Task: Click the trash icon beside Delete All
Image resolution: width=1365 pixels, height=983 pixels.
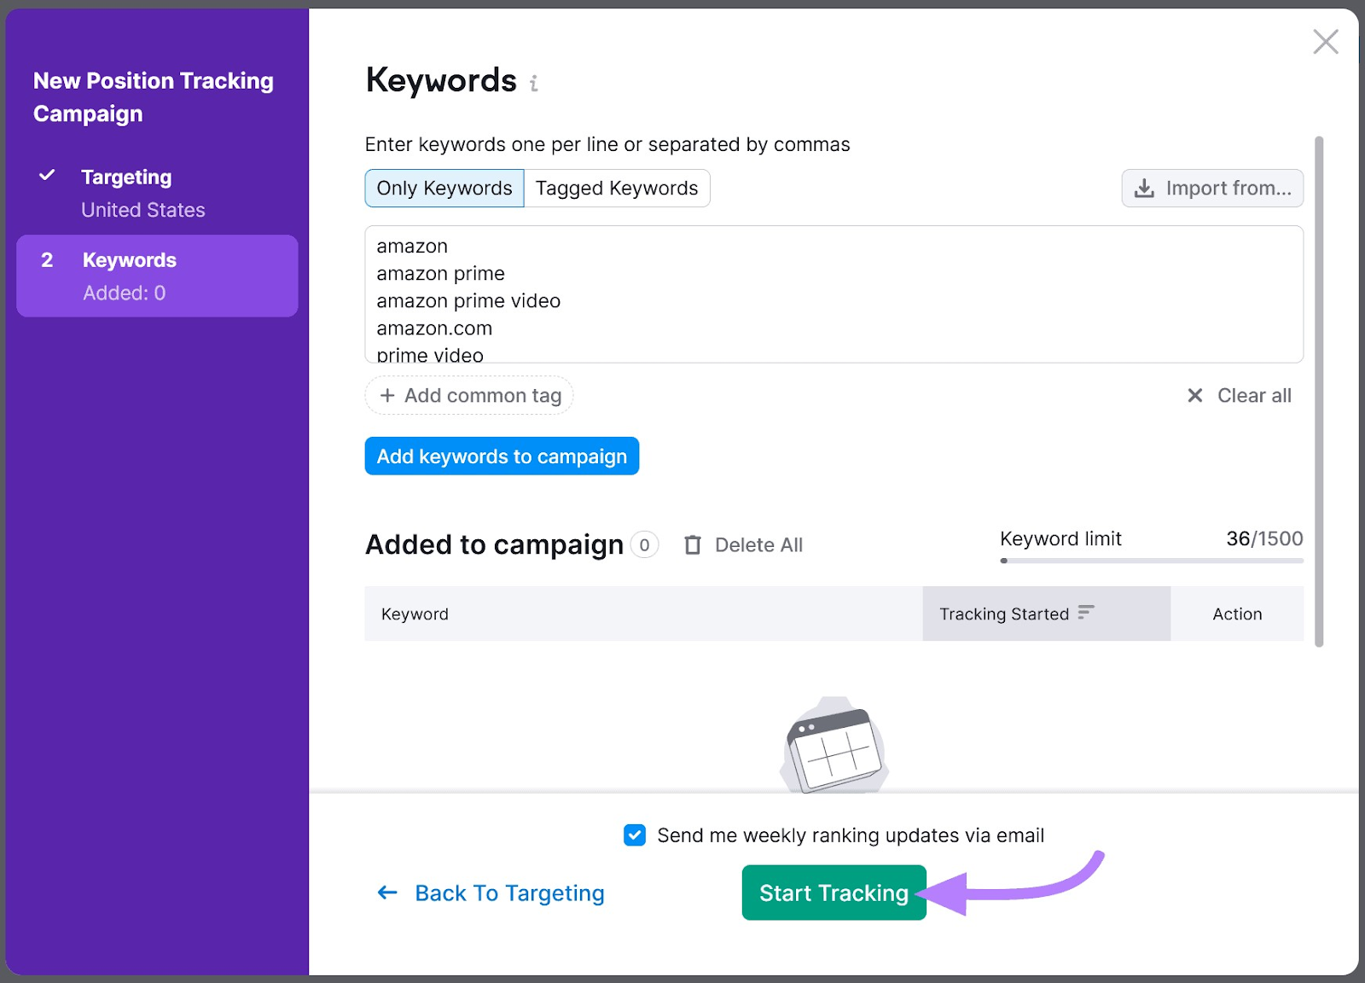Action: 693,544
